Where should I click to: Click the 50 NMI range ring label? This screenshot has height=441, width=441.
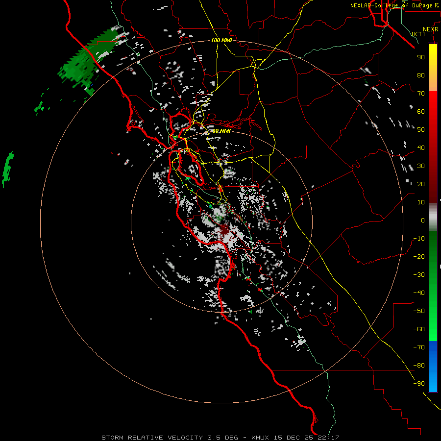tap(221, 131)
